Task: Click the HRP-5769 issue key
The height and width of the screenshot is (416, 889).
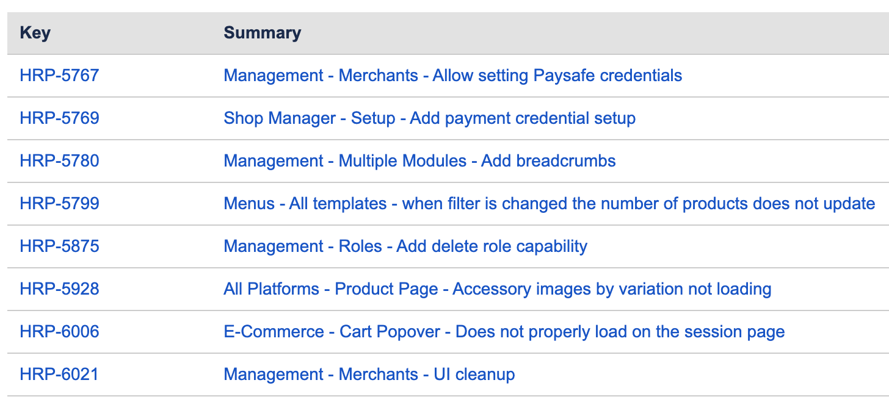Action: coord(59,118)
